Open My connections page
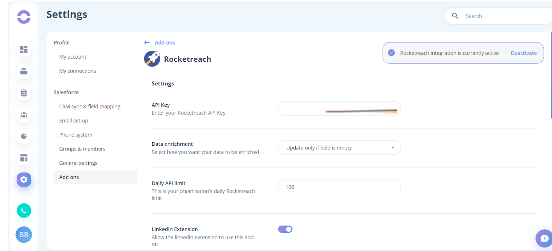The height and width of the screenshot is (251, 552). click(x=78, y=71)
